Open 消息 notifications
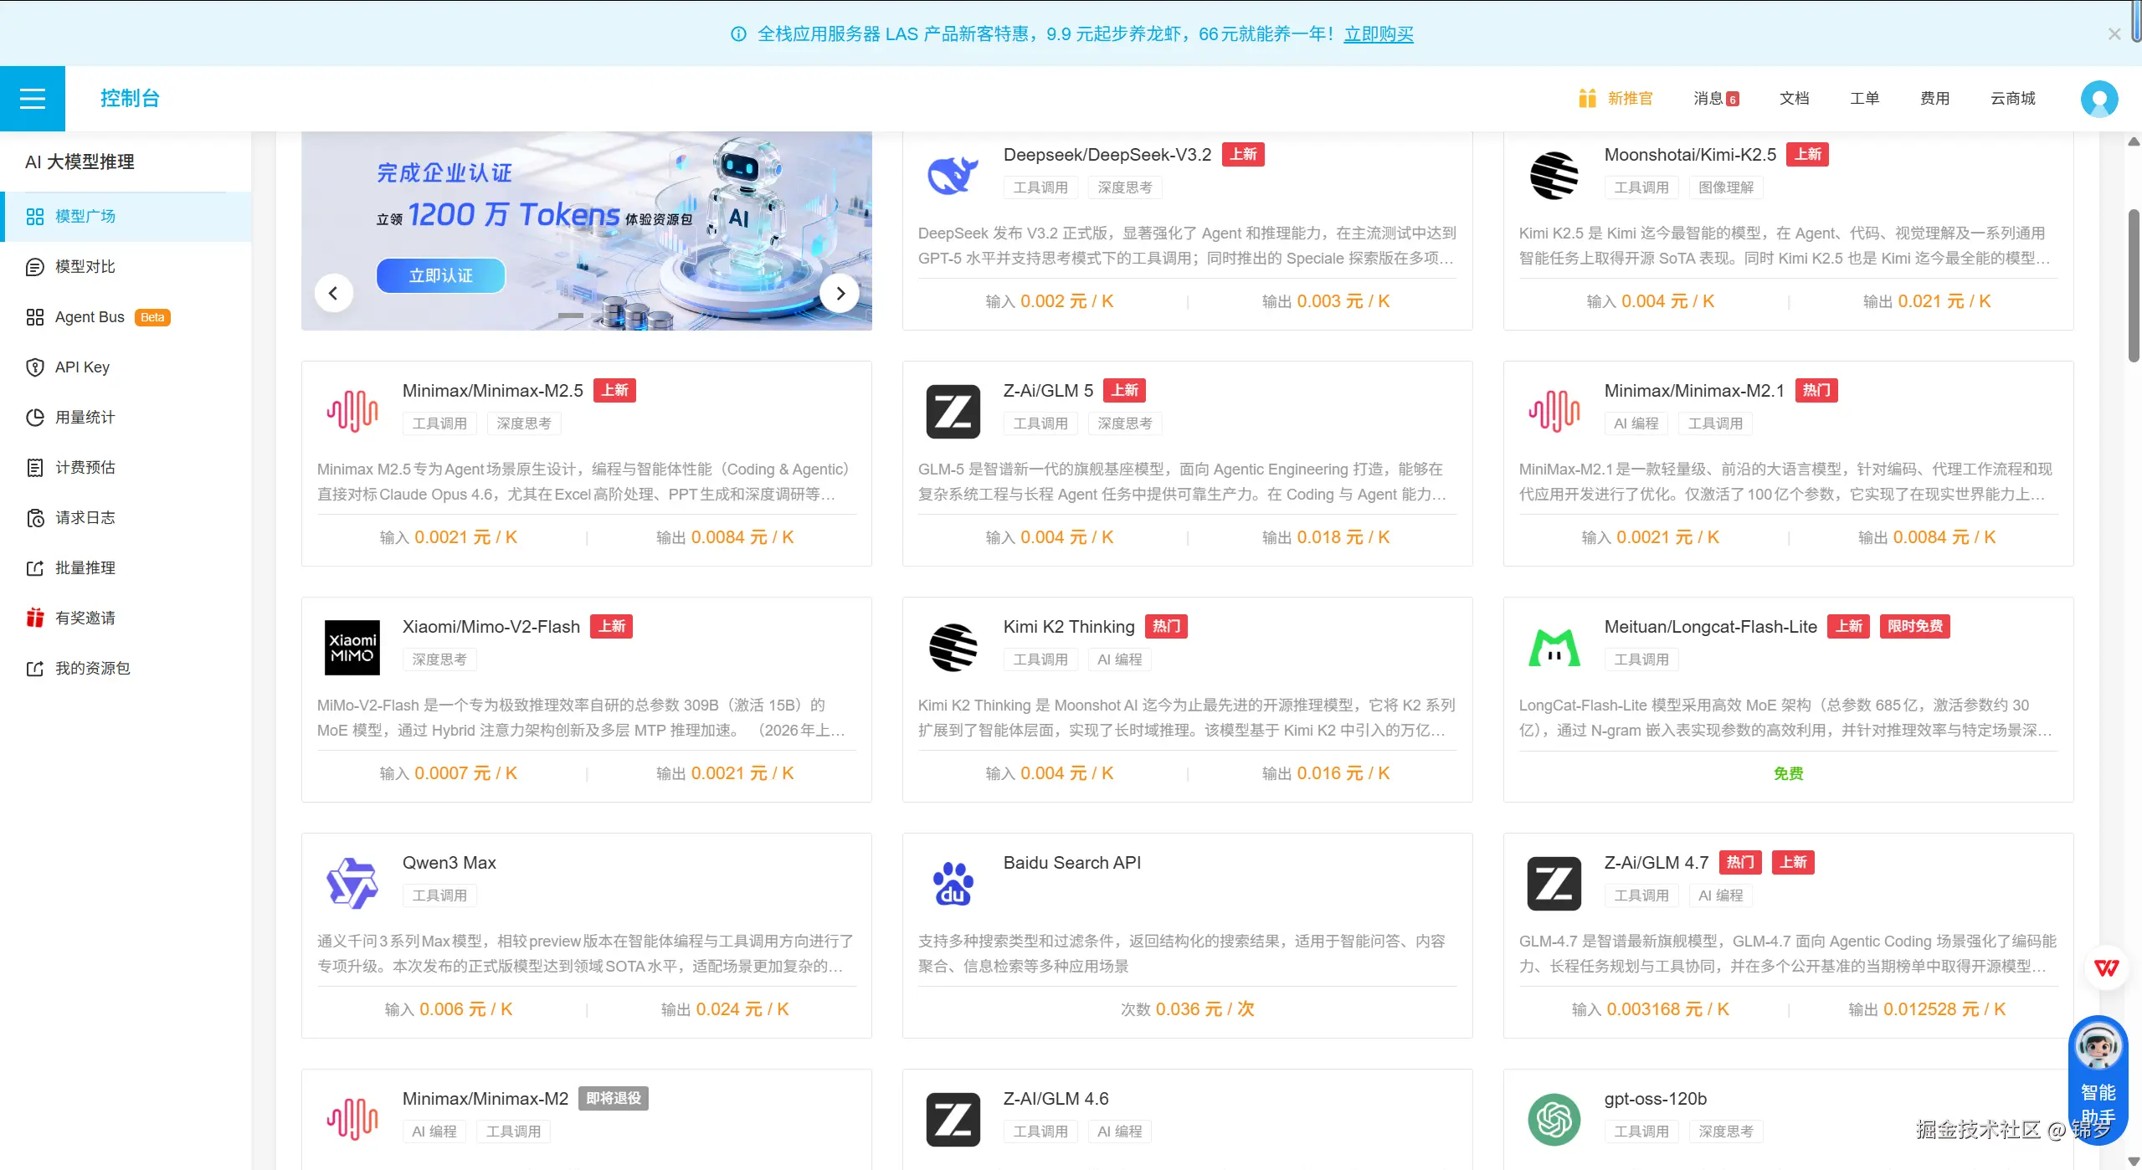The image size is (2142, 1170). click(1716, 99)
